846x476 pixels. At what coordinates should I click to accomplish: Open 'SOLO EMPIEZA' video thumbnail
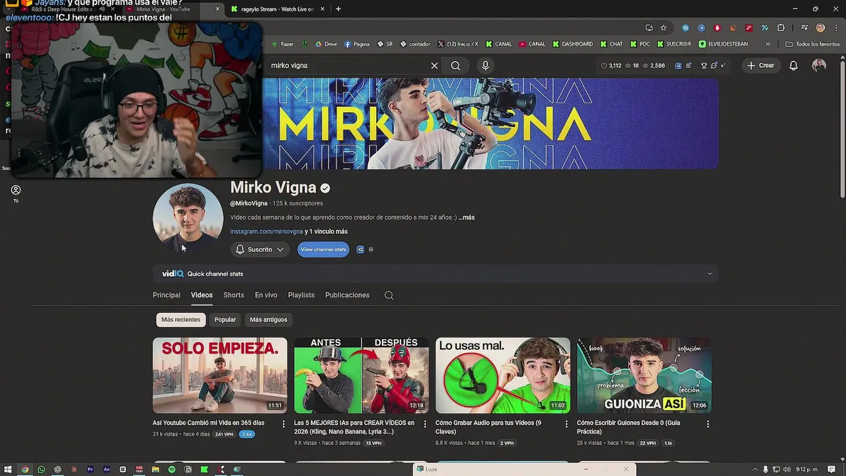tap(220, 376)
